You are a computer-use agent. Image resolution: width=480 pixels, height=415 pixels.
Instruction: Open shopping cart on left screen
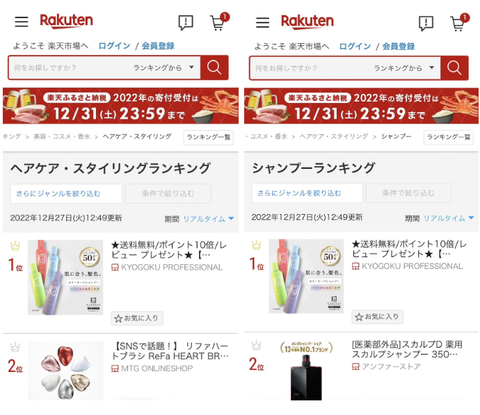pos(219,22)
